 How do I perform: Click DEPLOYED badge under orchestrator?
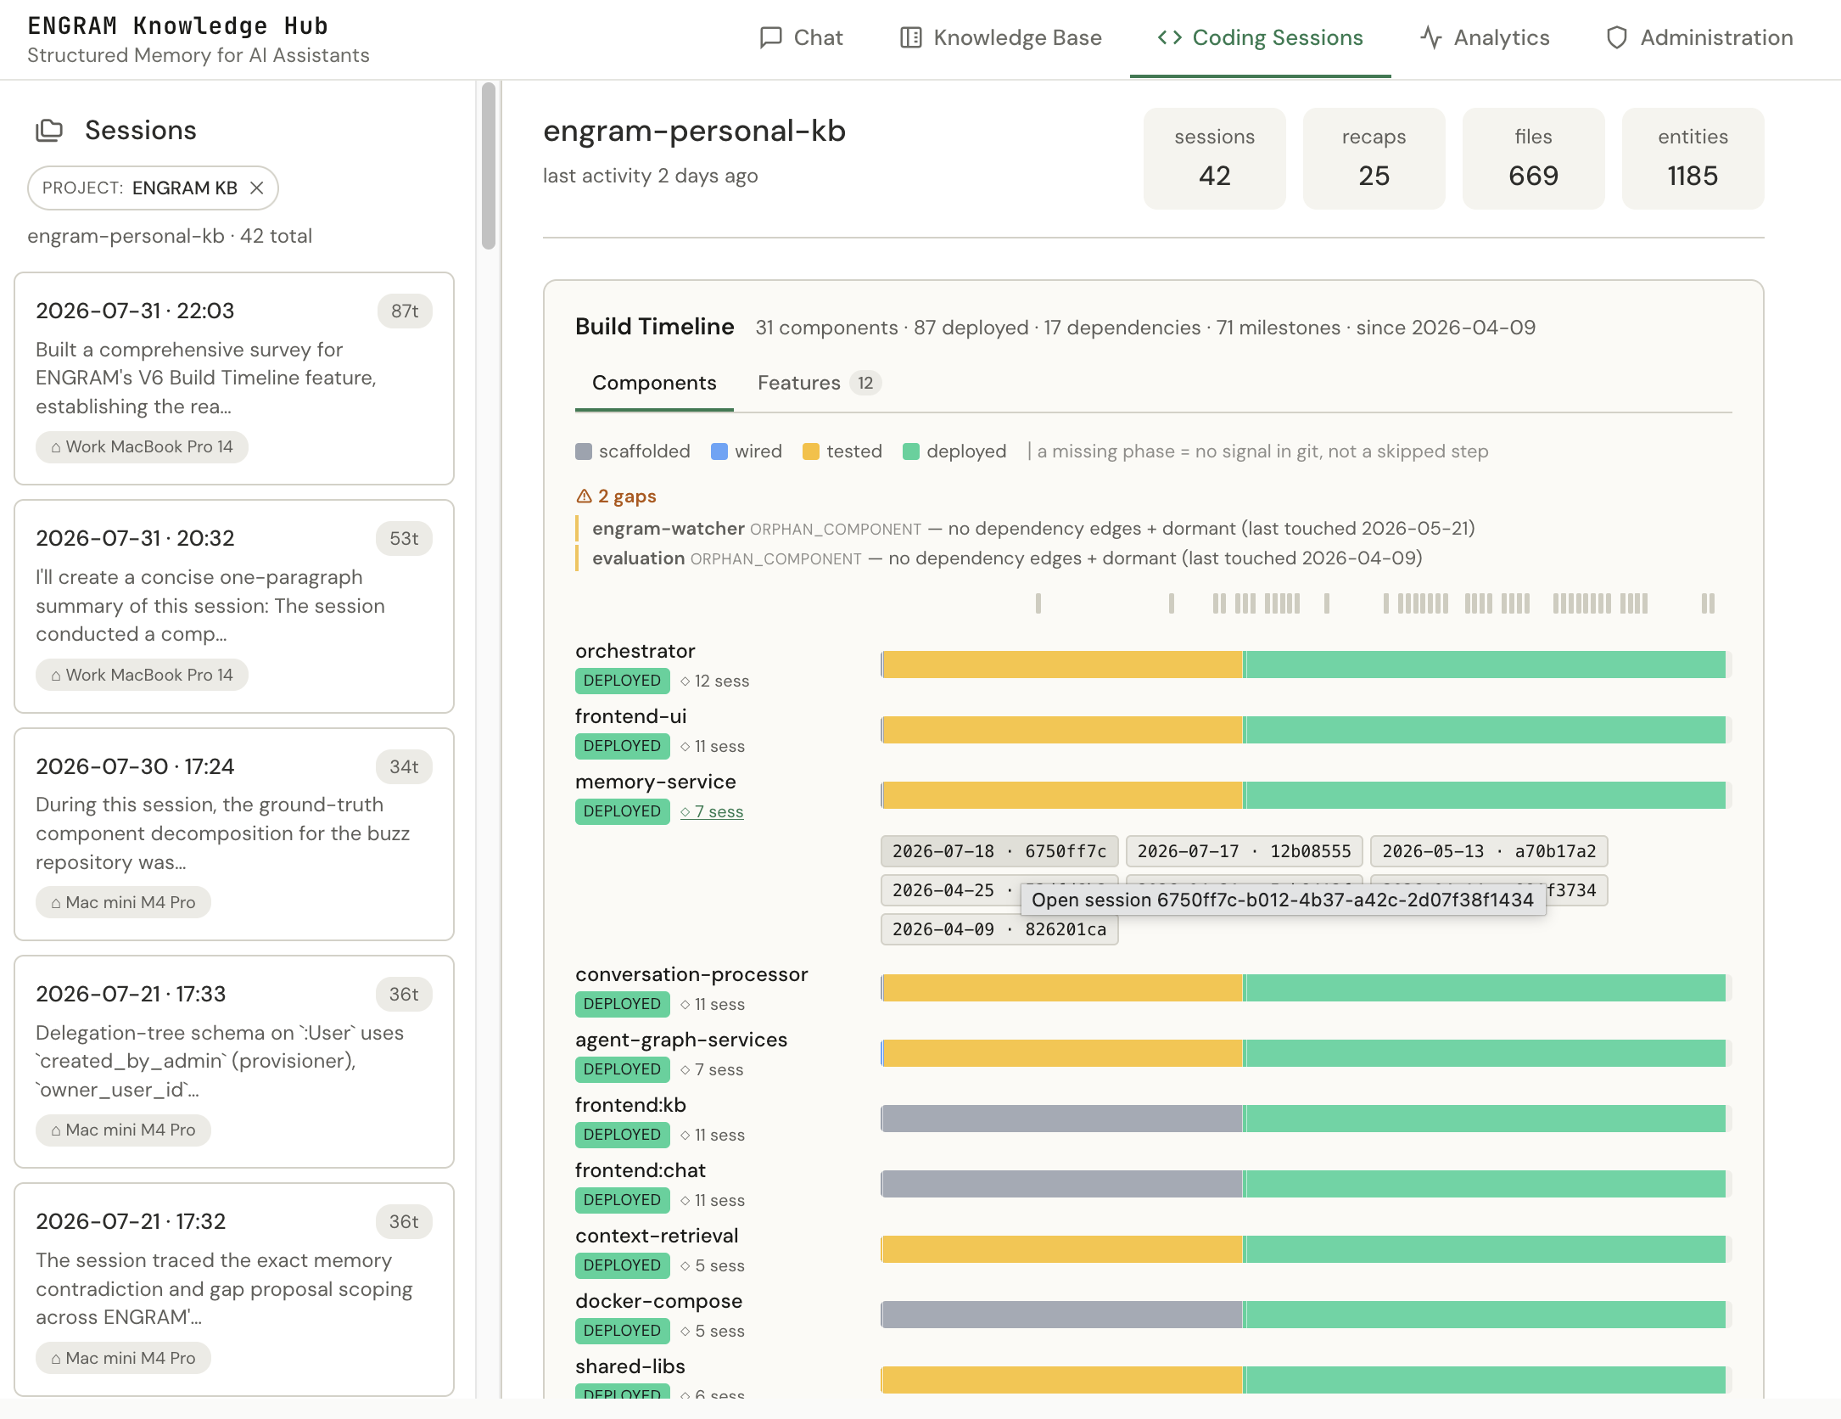(x=622, y=681)
